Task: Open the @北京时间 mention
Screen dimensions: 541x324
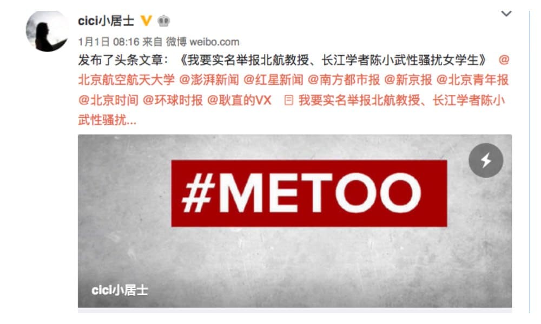Action: click(108, 100)
